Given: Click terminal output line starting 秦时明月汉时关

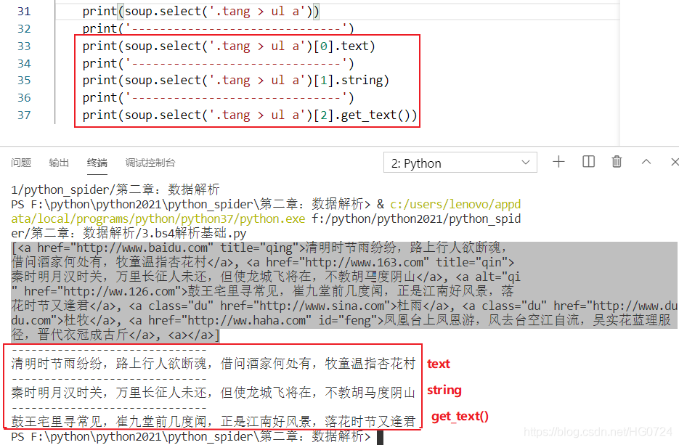Looking at the screenshot, I should tap(214, 392).
